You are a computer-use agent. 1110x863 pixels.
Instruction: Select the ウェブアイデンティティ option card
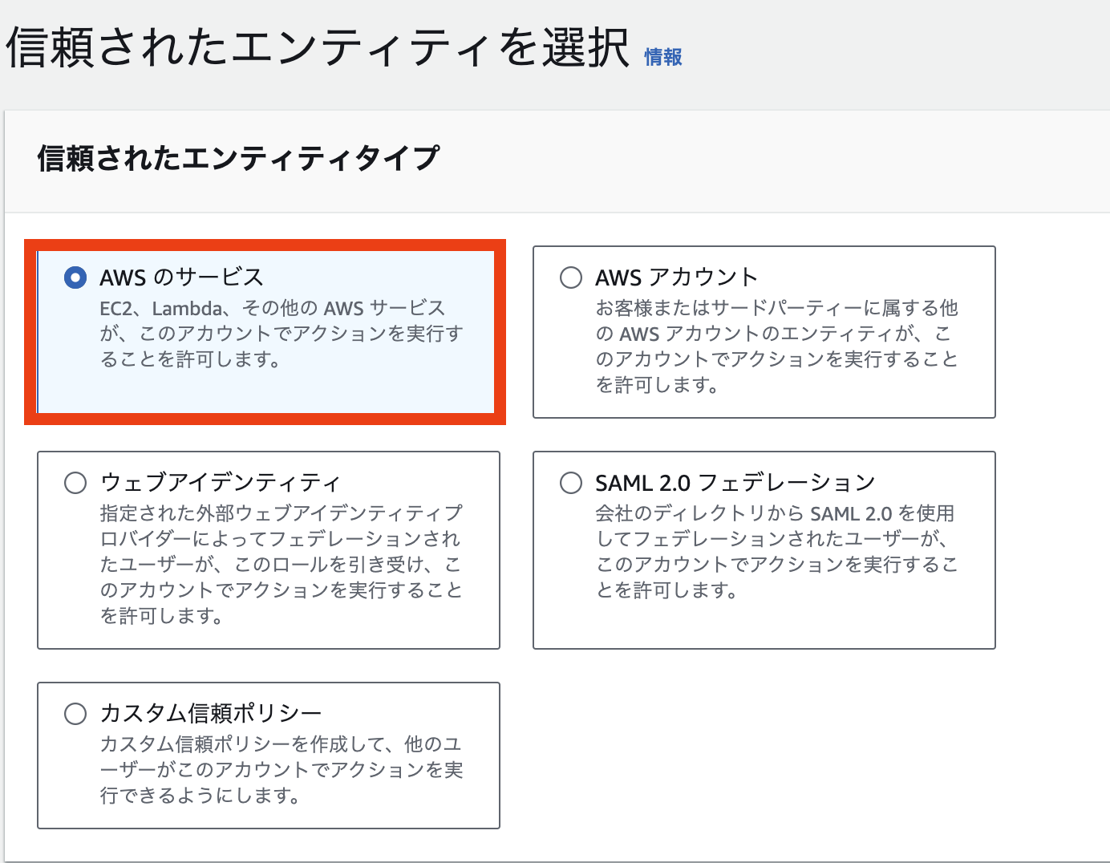click(x=268, y=550)
